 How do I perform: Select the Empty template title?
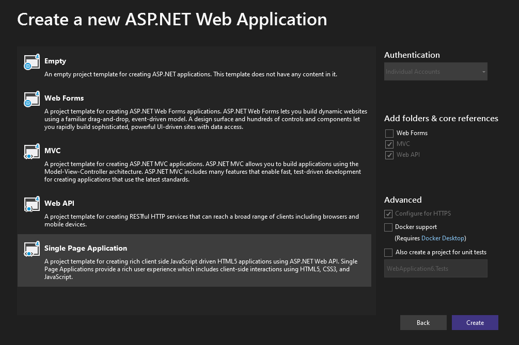(55, 61)
